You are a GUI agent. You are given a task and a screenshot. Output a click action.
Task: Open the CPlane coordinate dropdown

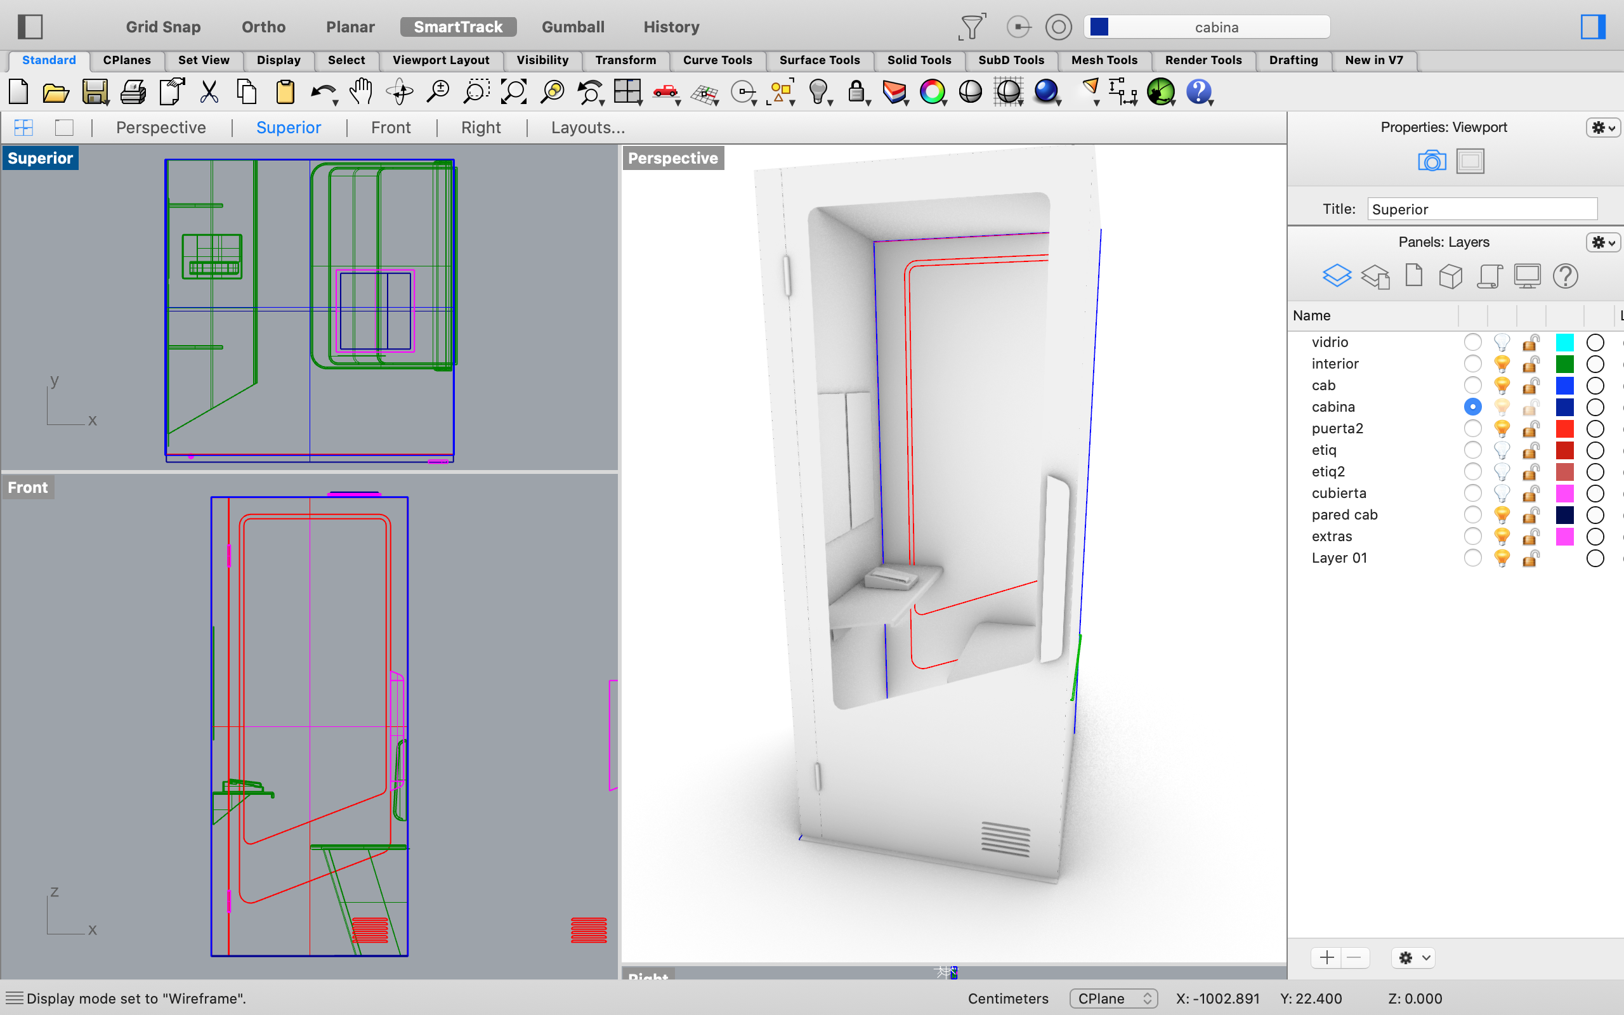click(x=1113, y=999)
